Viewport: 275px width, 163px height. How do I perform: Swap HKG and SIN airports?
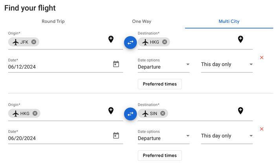pyautogui.click(x=130, y=114)
